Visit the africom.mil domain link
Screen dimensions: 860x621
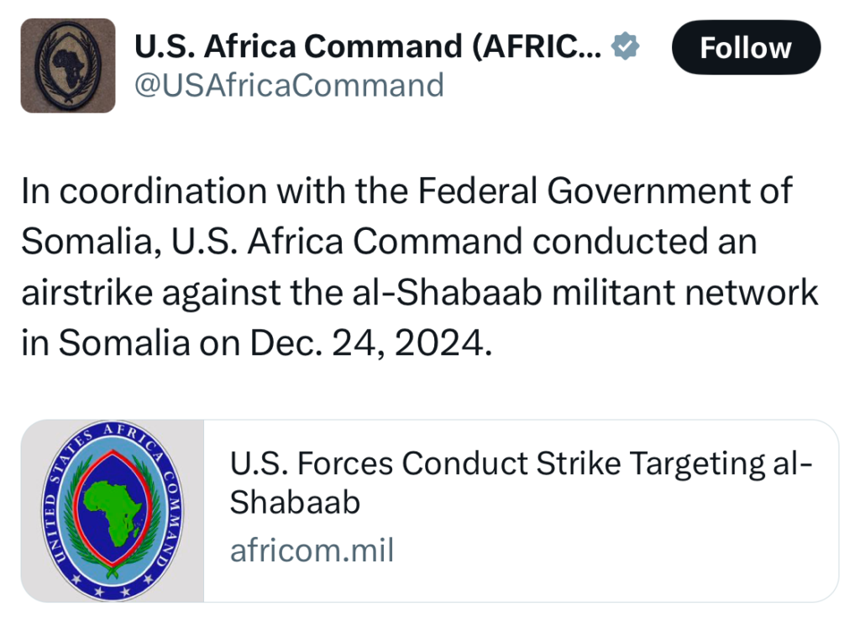312,550
